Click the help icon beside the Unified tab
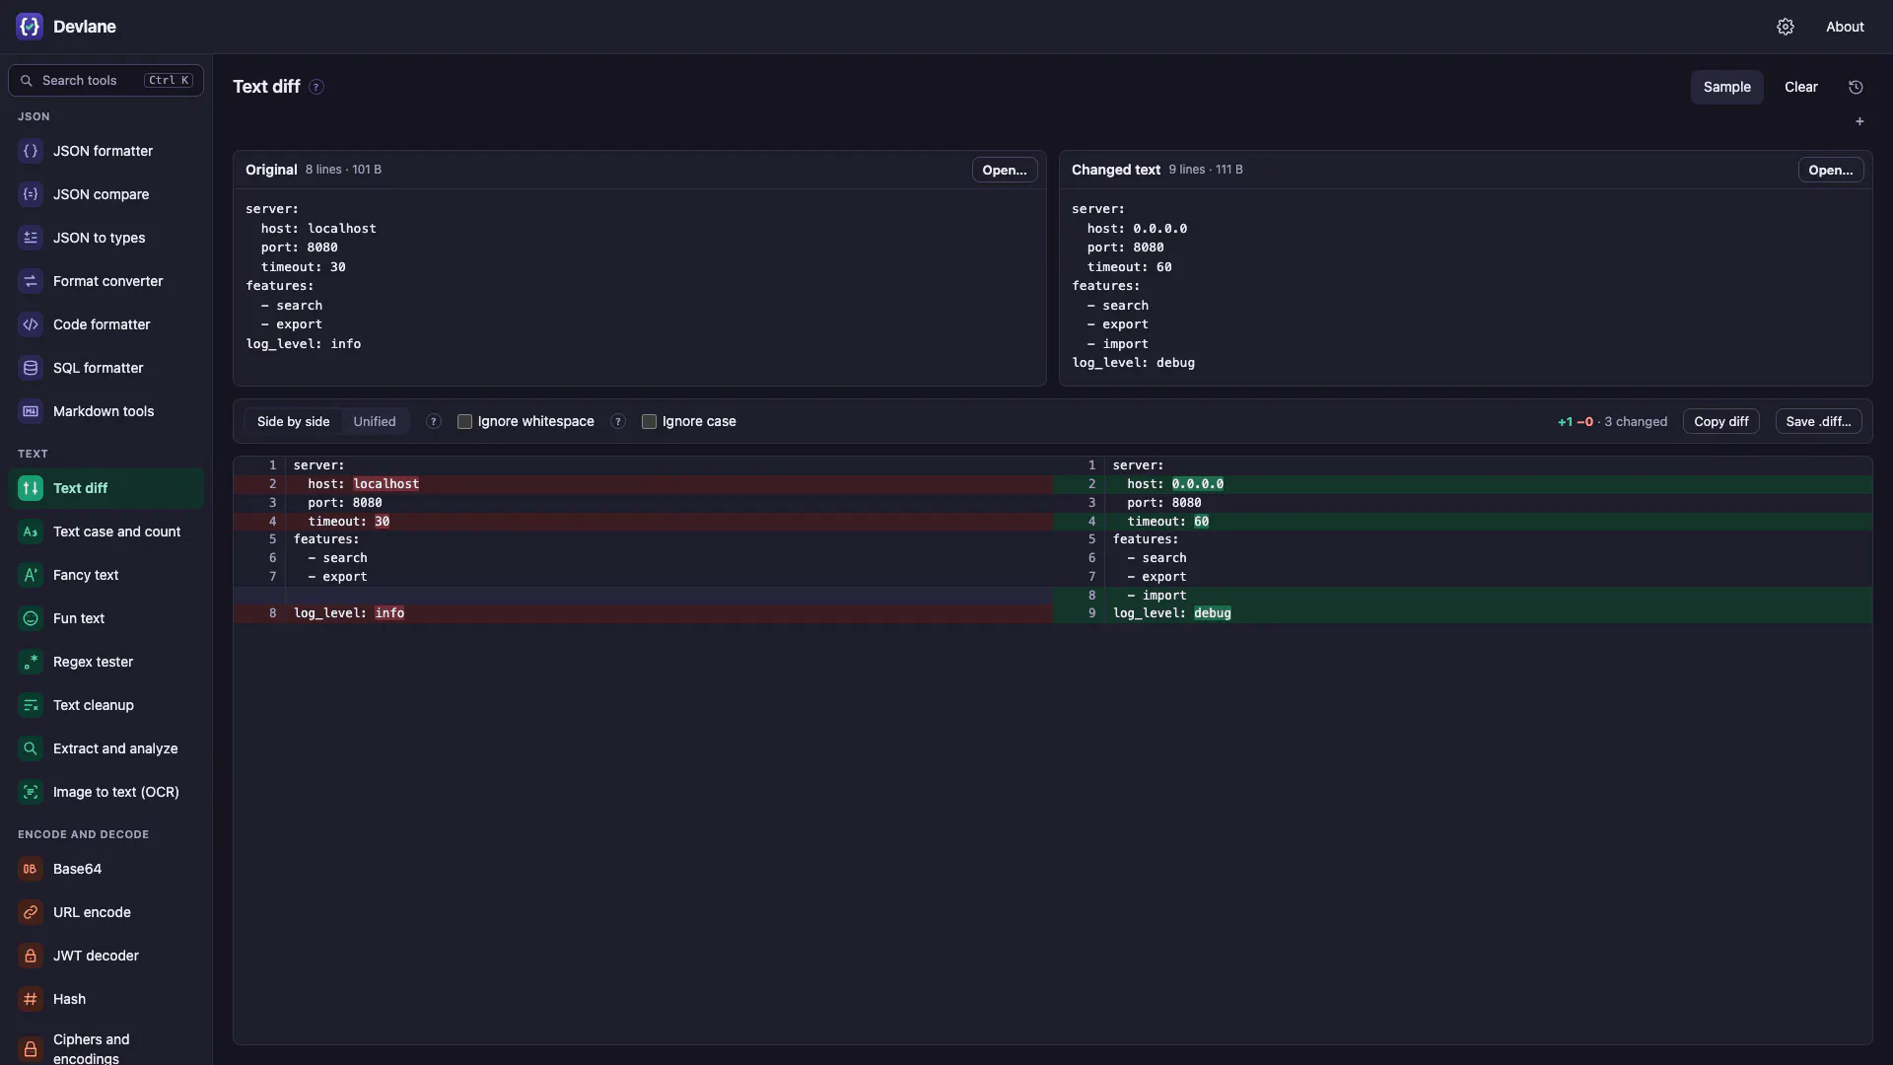Screen dimensions: 1893x1065 click(x=433, y=421)
